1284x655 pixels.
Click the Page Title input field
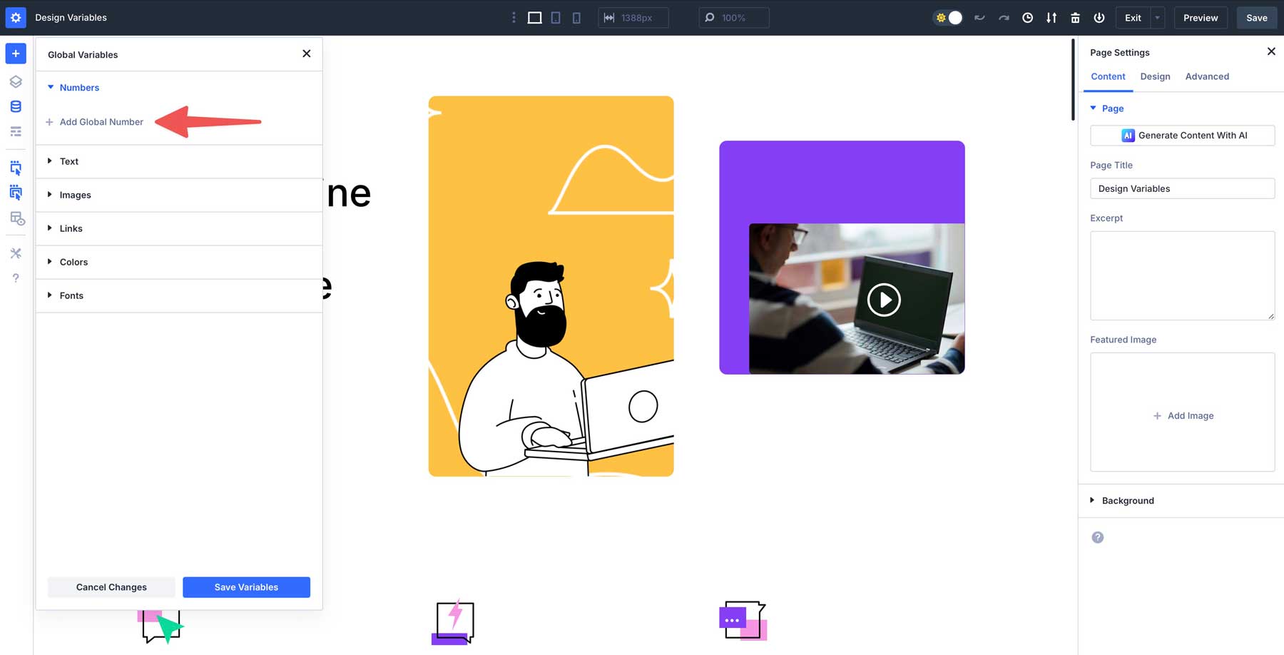[1182, 188]
